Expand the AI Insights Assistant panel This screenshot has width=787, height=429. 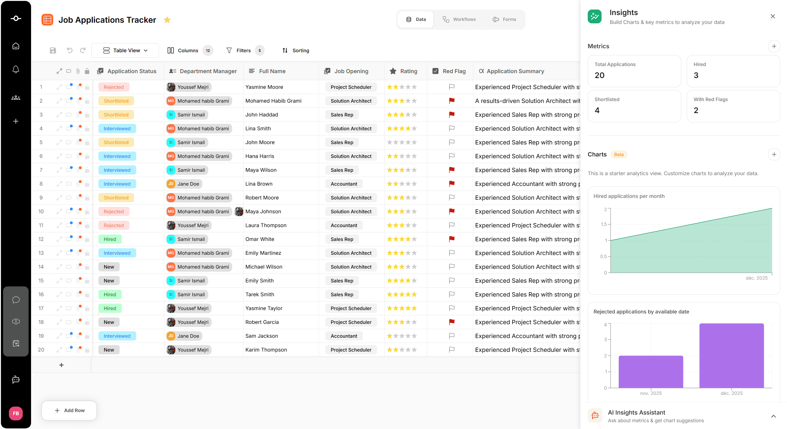(x=773, y=416)
